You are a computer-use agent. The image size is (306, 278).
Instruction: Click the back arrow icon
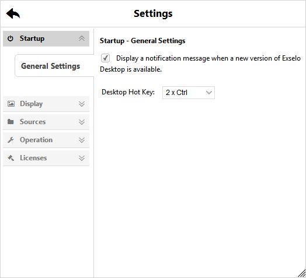click(x=13, y=13)
